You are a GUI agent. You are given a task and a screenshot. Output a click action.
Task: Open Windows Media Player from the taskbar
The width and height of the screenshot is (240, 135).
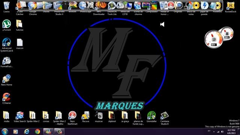(15, 132)
